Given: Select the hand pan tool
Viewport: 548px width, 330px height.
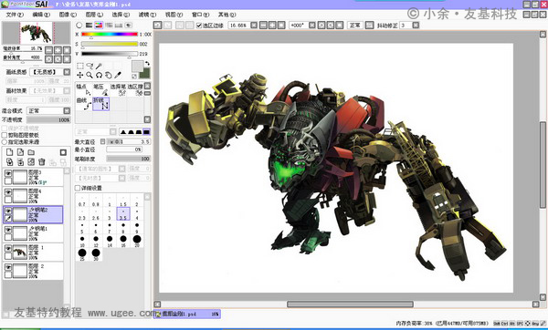Looking at the screenshot, I should coord(109,75).
